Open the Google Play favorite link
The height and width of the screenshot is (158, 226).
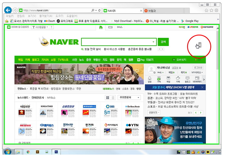[190, 21]
